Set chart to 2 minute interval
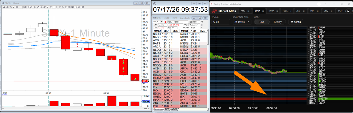The height and width of the screenshot is (113, 353). point(60,7)
